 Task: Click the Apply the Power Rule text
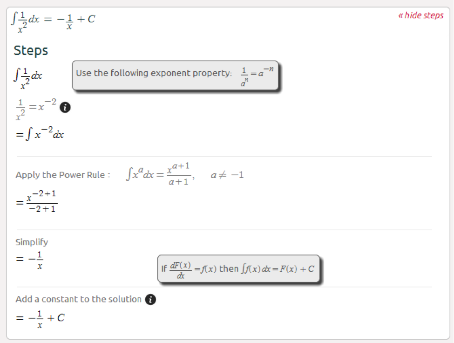point(63,175)
